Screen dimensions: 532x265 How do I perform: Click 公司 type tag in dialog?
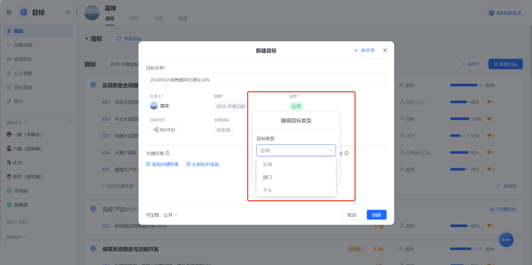(x=296, y=106)
